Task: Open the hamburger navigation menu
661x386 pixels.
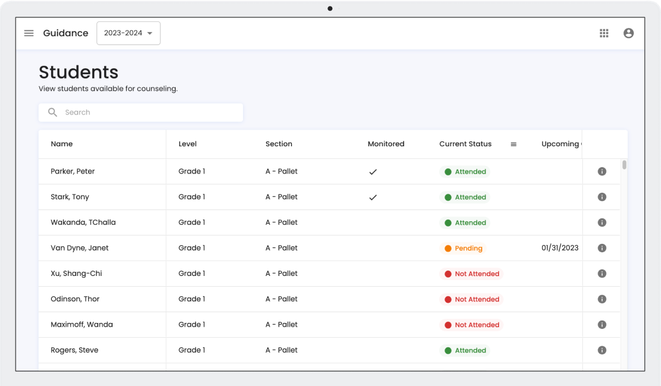Action: pos(29,33)
